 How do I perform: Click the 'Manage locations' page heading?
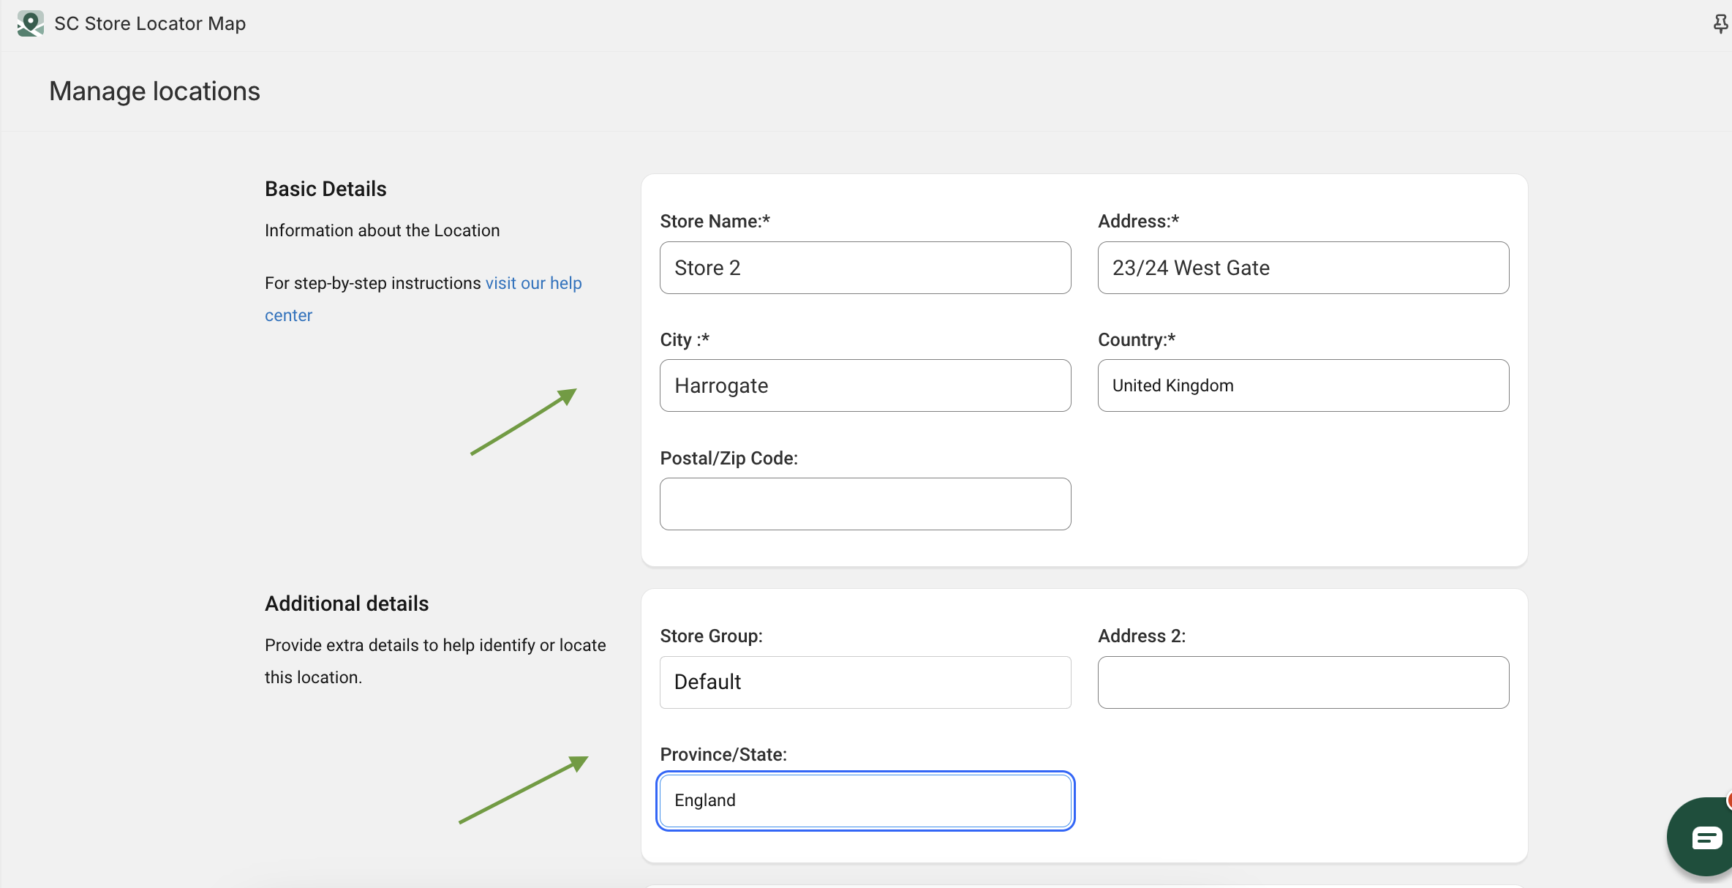click(x=154, y=91)
